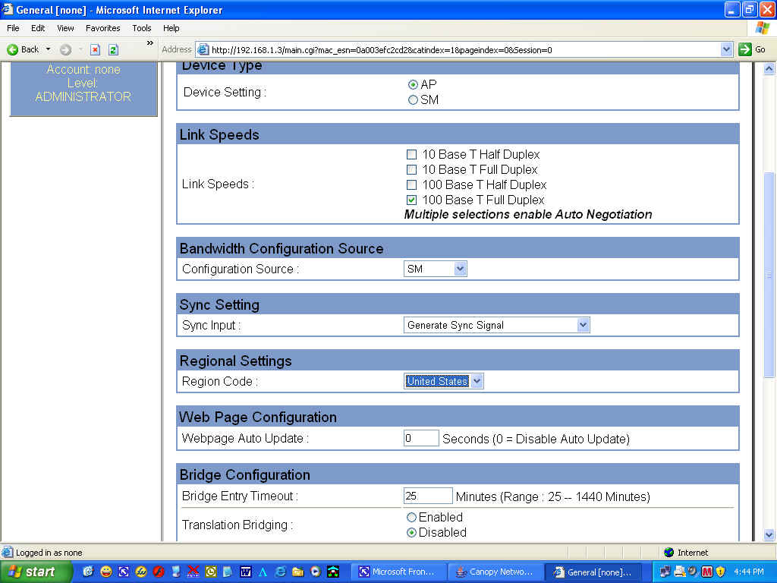777x583 pixels.
Task: Open the Tools menu
Action: [x=142, y=28]
